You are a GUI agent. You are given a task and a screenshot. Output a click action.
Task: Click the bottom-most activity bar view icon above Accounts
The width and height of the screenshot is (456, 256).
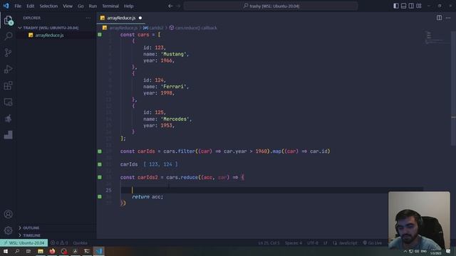[x=8, y=135]
